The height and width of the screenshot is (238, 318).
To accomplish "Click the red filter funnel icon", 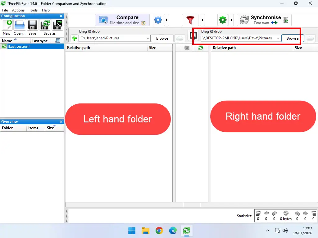I will click(190, 20).
